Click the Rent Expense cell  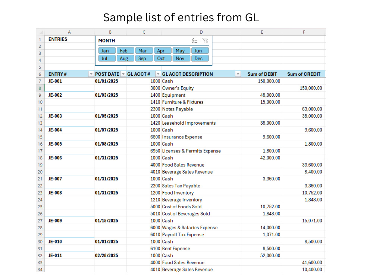point(201,249)
